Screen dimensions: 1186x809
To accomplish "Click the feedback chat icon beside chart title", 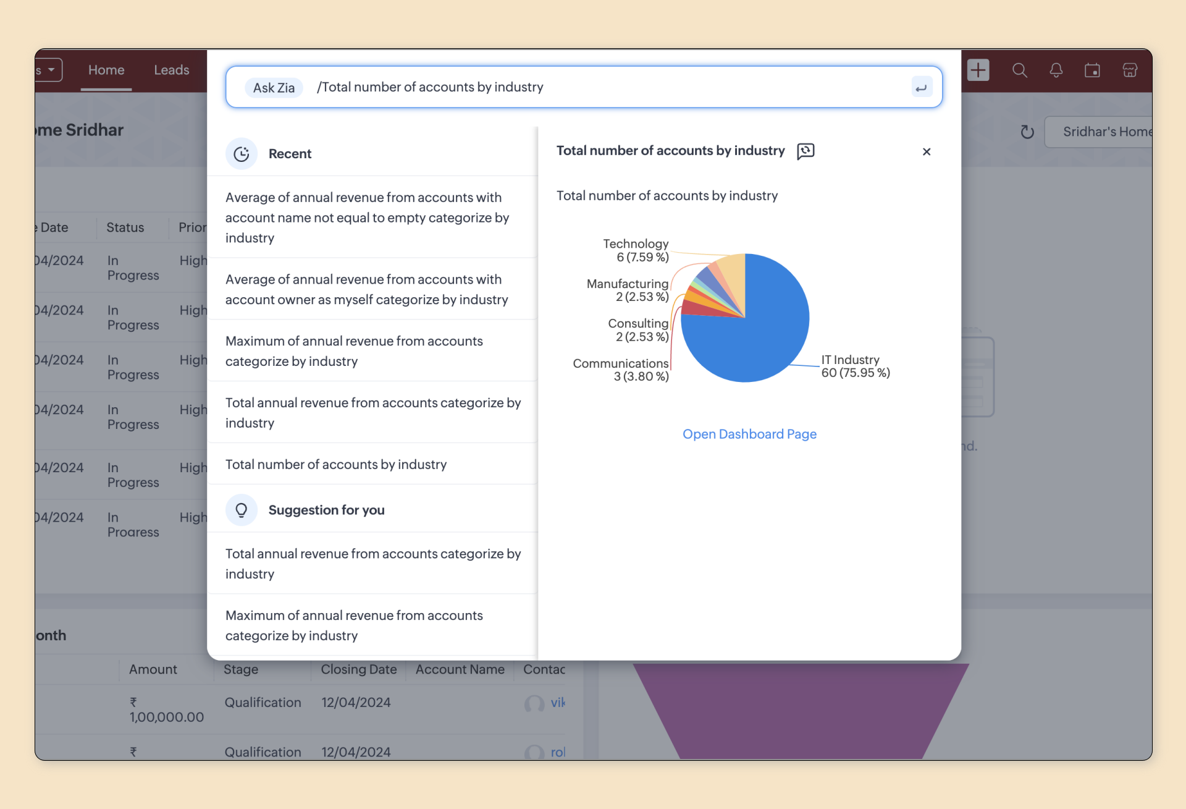I will pos(805,151).
